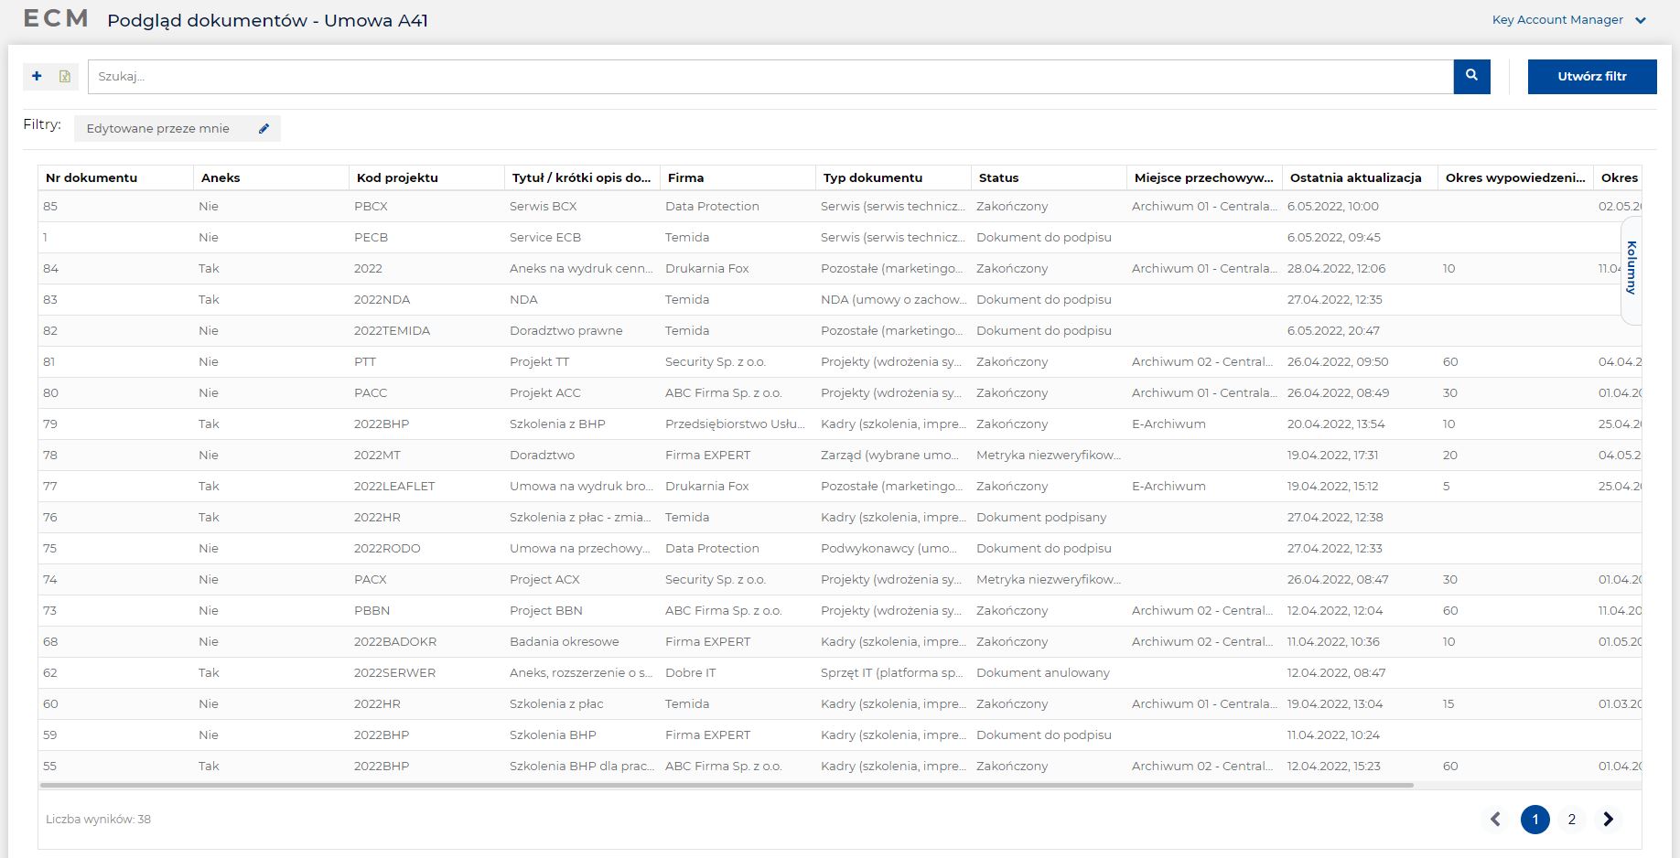Image resolution: width=1680 pixels, height=858 pixels.
Task: Open Key Account Manager dropdown
Action: click(1568, 20)
